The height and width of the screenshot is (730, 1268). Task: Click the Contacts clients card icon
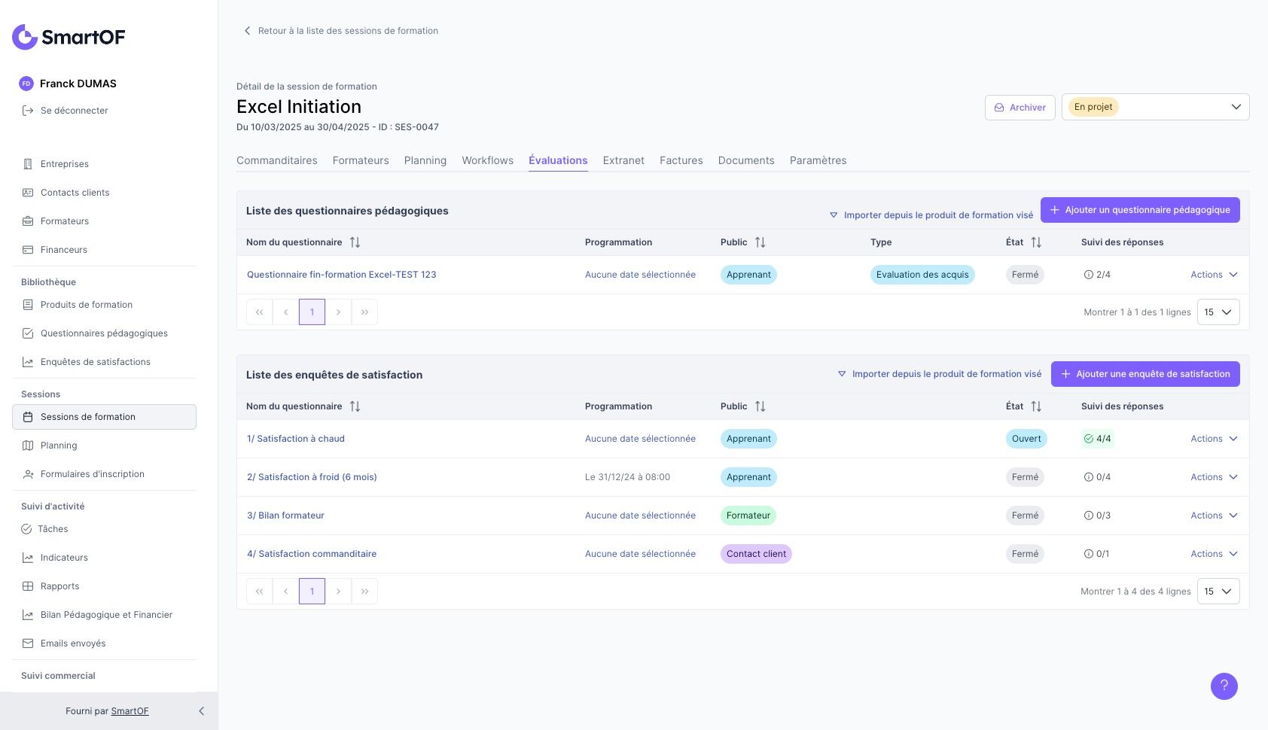click(28, 193)
